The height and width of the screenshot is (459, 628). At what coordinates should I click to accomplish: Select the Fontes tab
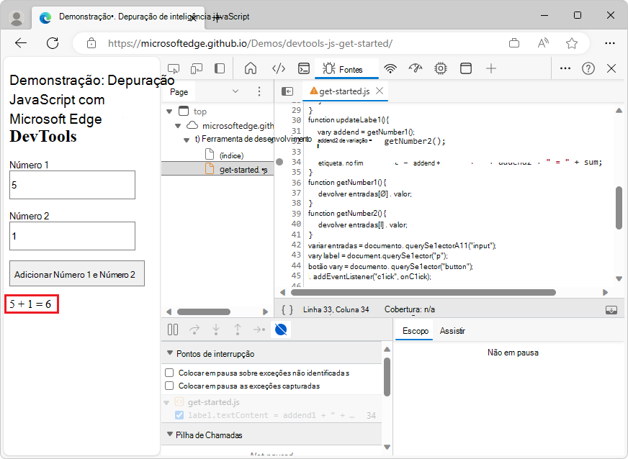(343, 69)
